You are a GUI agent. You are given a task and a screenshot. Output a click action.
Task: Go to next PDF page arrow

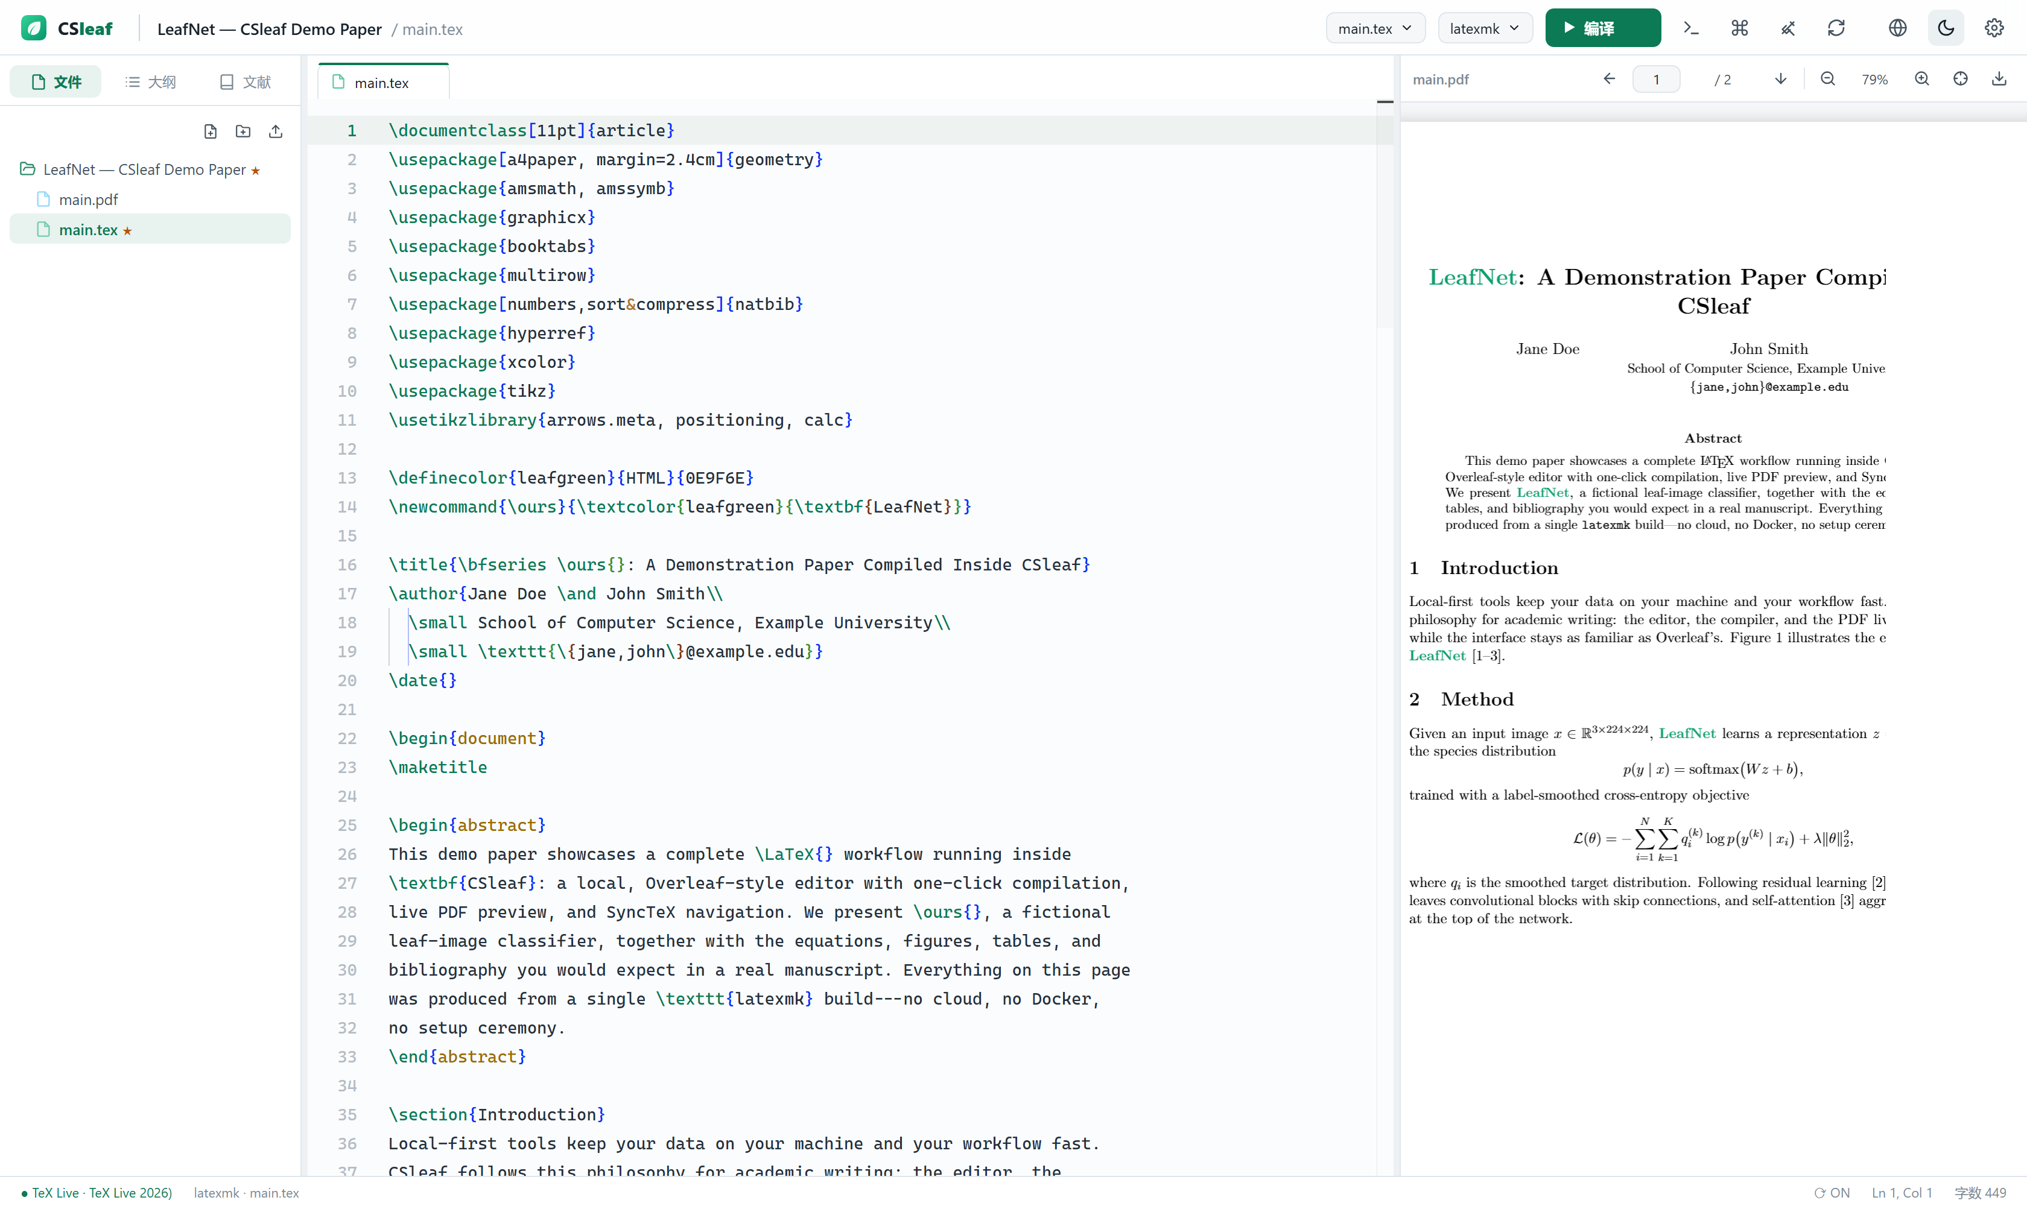[x=1781, y=79]
